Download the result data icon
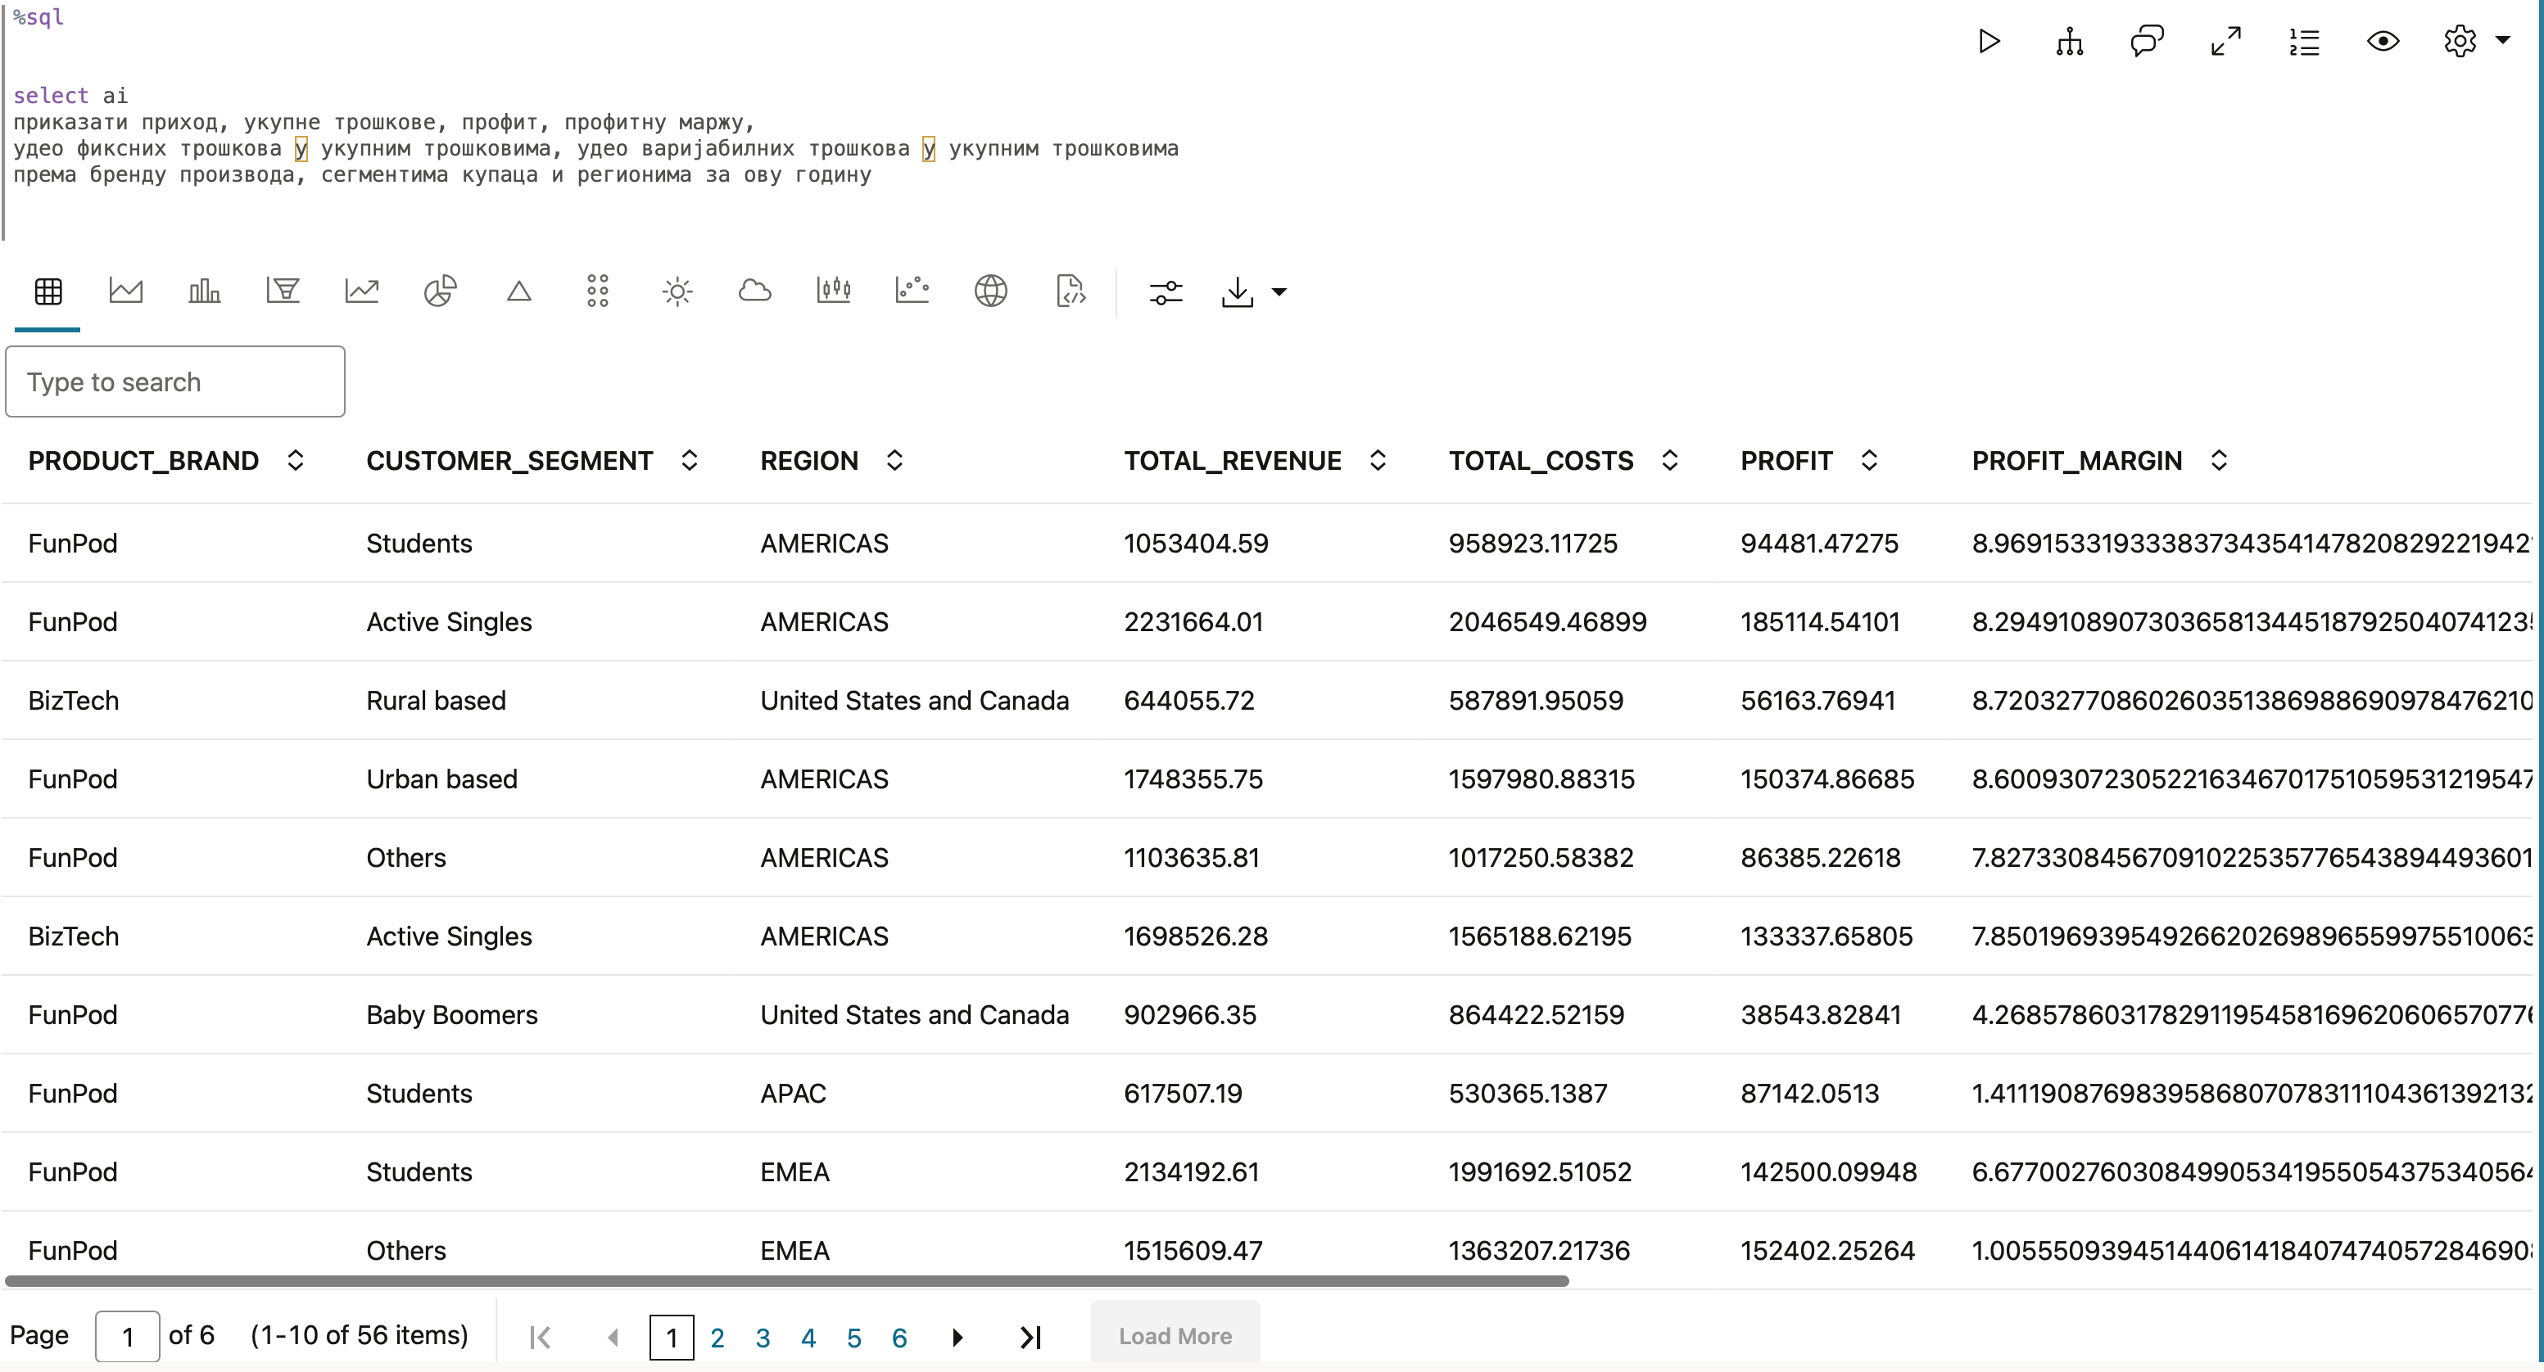Image resolution: width=2544 pixels, height=1372 pixels. click(1238, 292)
